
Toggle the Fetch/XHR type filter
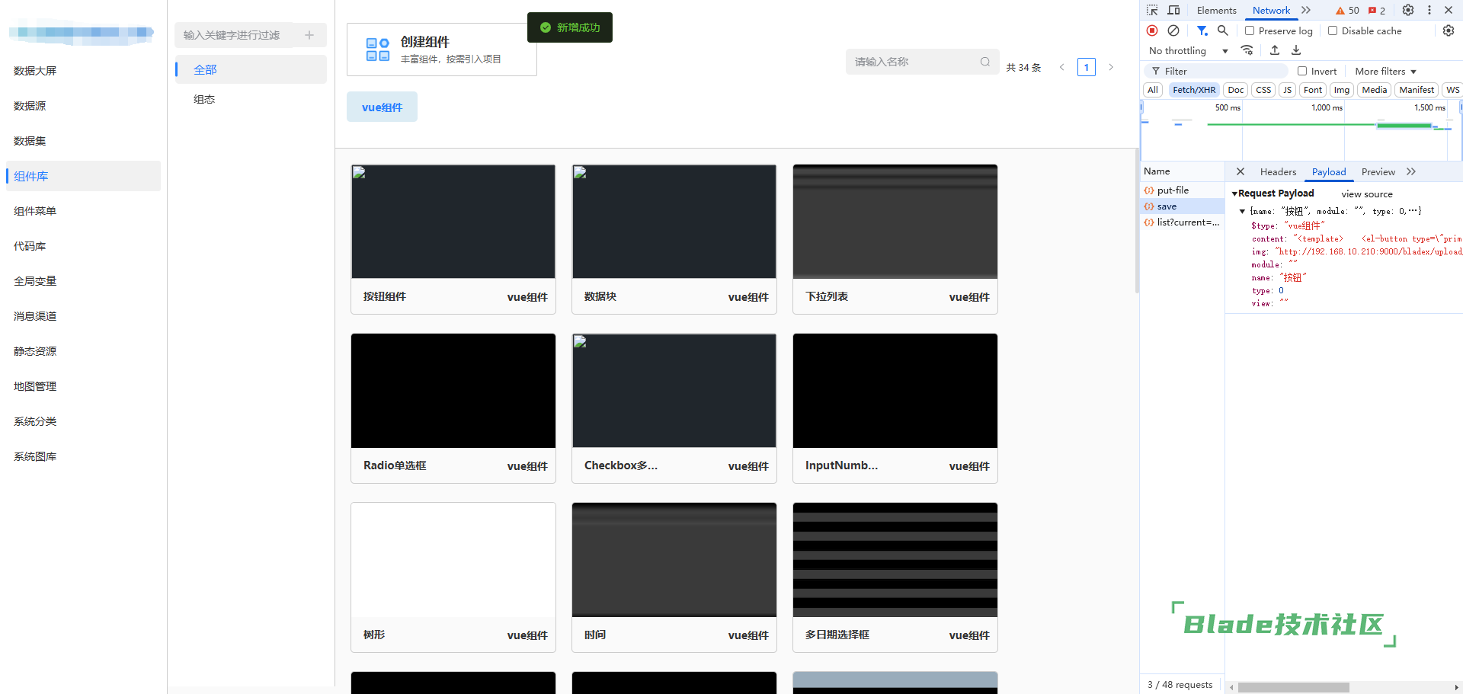[x=1194, y=90]
